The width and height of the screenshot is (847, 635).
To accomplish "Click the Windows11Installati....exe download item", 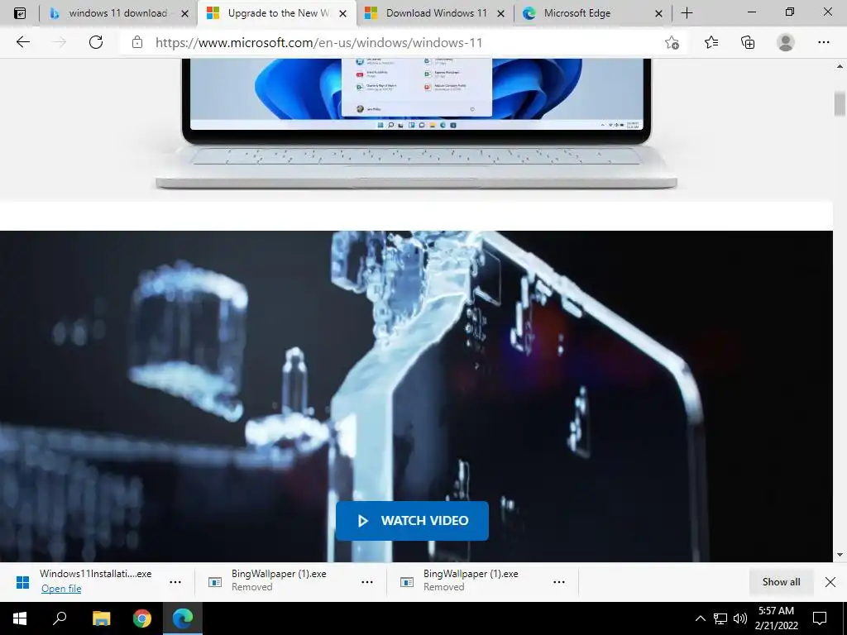I will pos(96,574).
